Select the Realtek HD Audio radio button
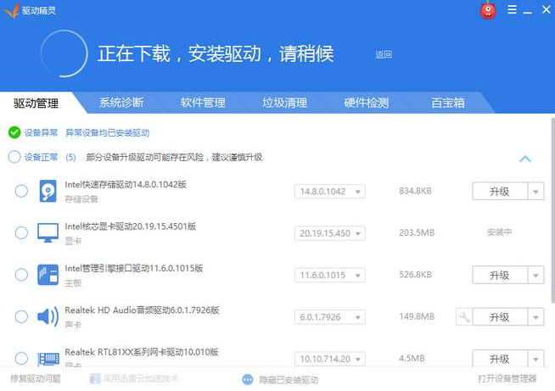Image resolution: width=555 pixels, height=391 pixels. 21,316
